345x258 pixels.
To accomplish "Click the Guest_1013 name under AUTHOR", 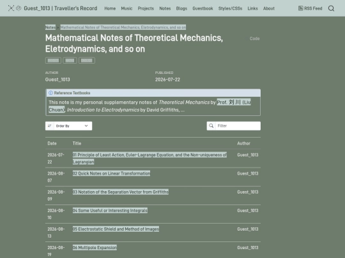I will 57,80.
